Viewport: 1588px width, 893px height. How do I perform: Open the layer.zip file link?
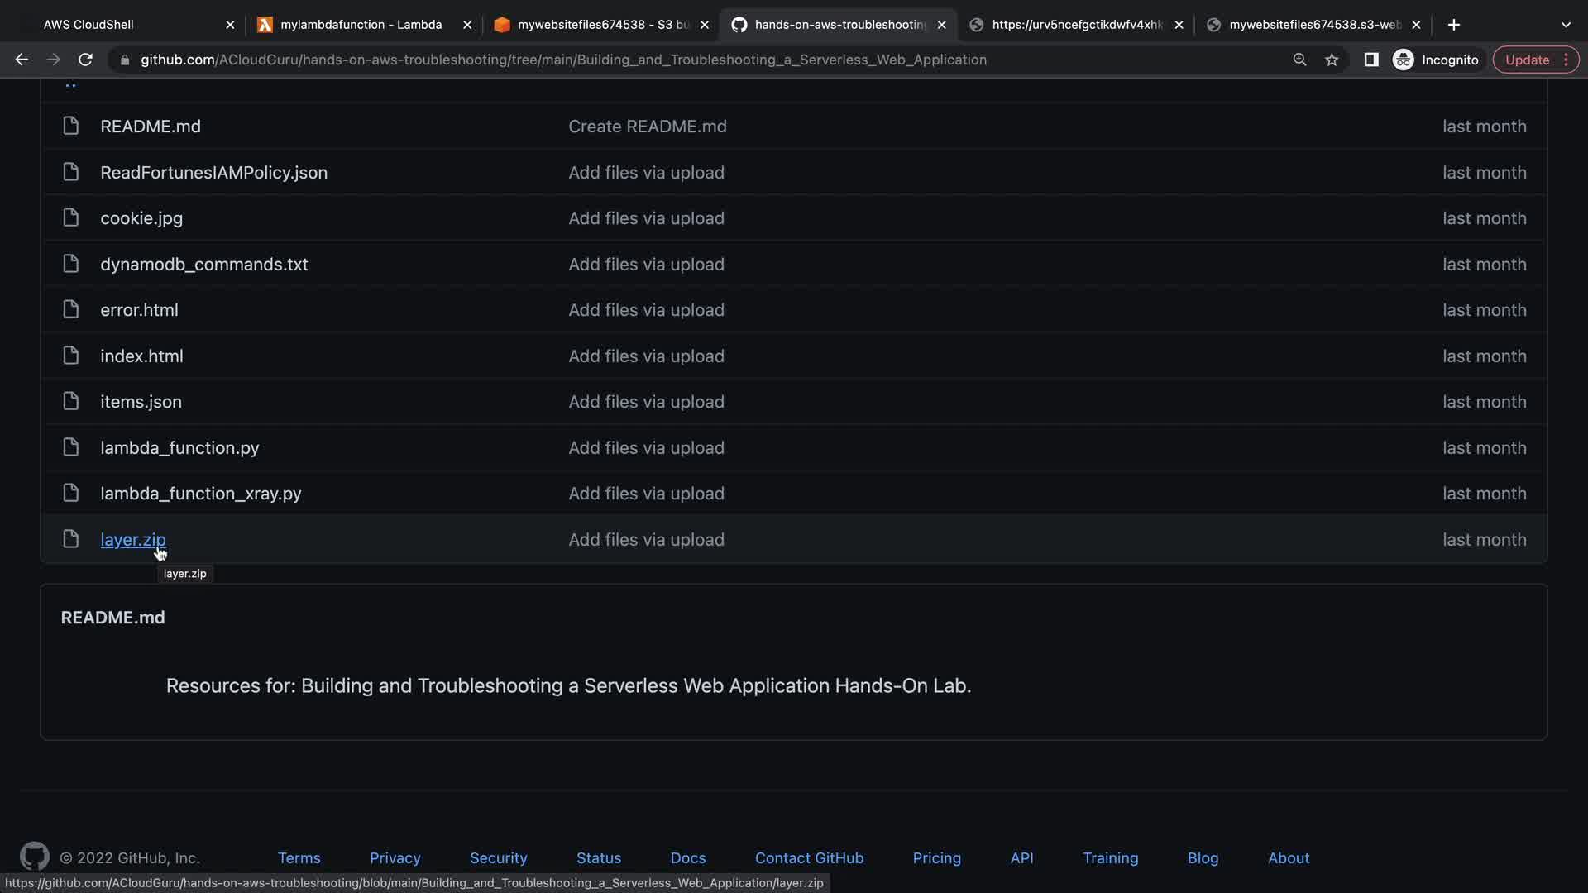point(132,539)
